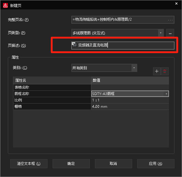Cancel with the 取消 button

(113, 164)
